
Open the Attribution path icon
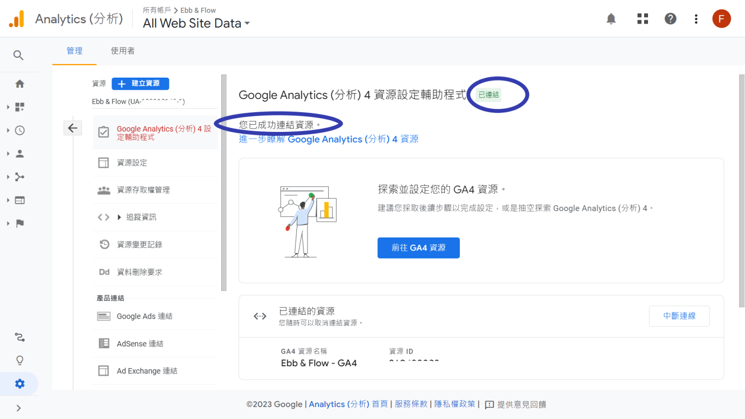[20, 337]
